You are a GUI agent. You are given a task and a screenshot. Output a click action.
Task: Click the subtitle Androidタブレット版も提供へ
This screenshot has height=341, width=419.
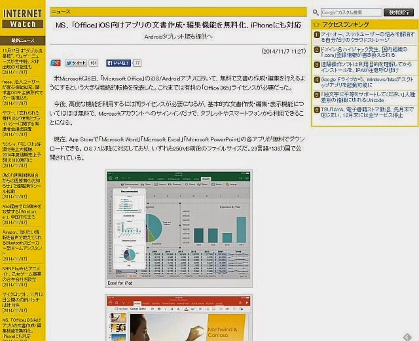(178, 37)
